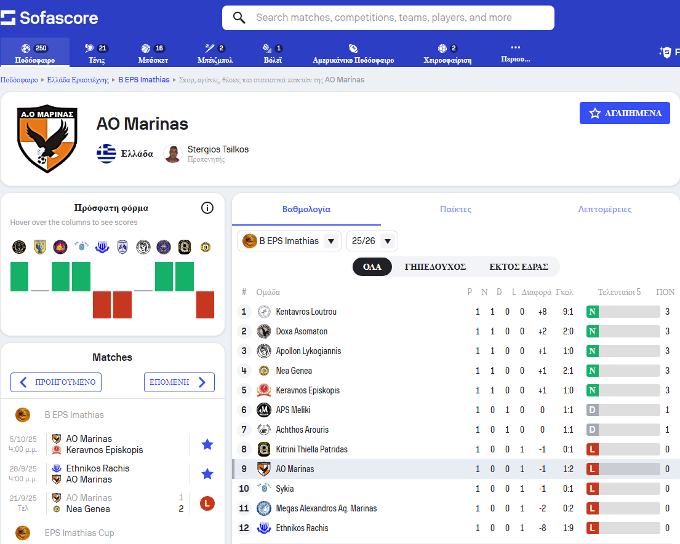Select the ΕΚΤΟΣ ΕΔΡΑΣ away filter

(519, 267)
